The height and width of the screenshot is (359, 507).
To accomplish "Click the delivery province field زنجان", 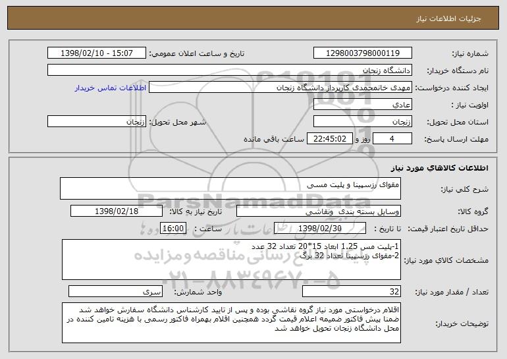I will point(362,122).
